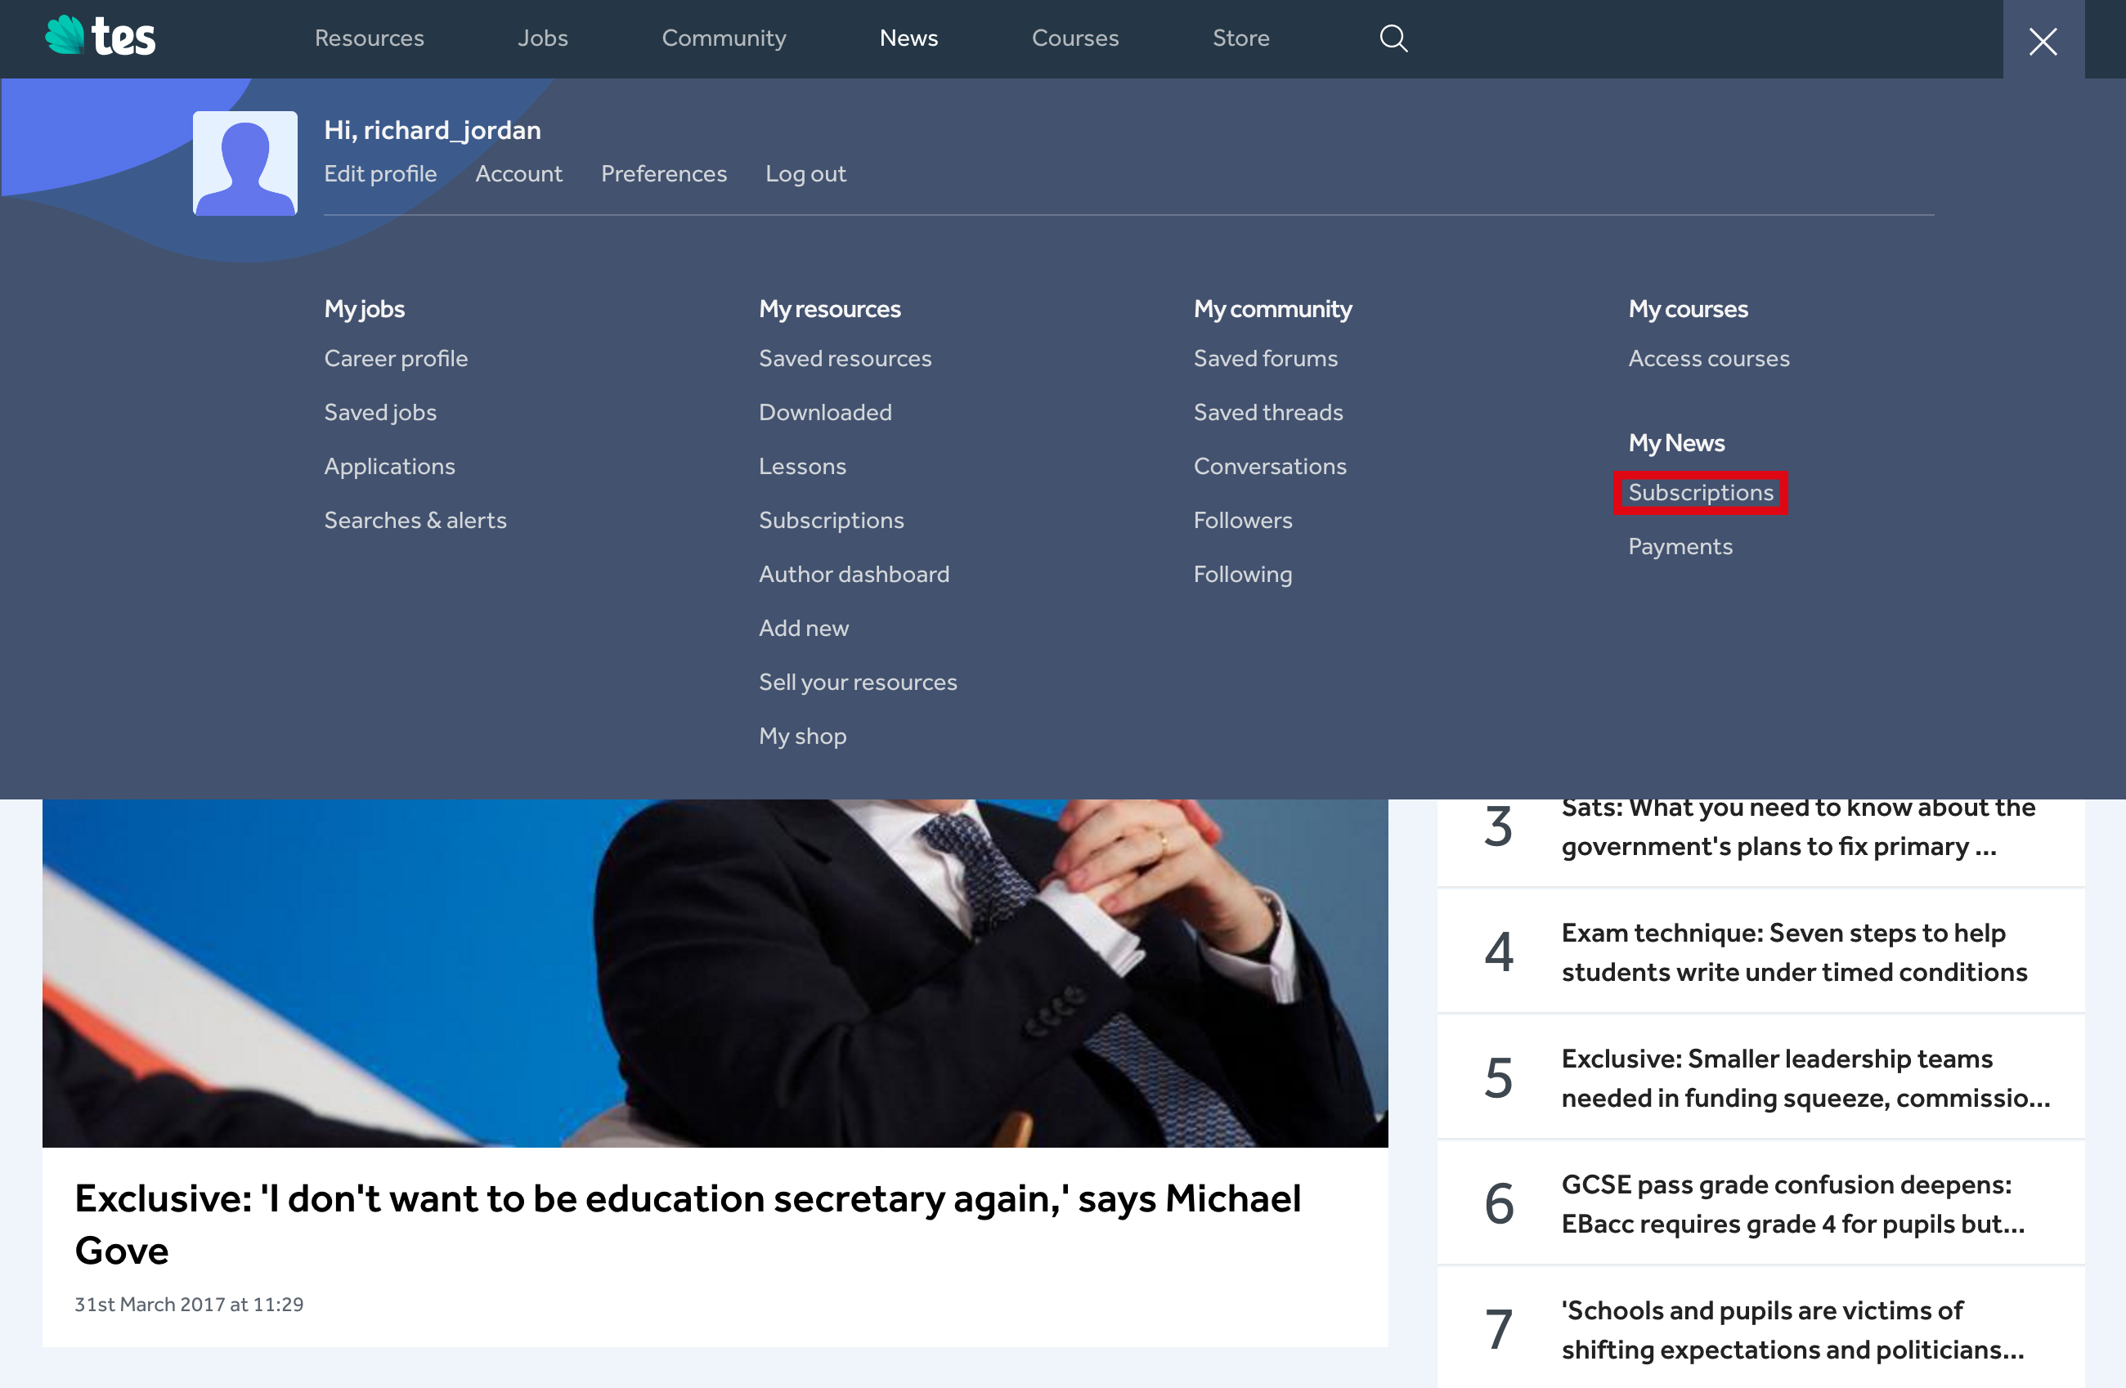Click the tes logo icon
2126x1388 pixels.
pos(100,38)
